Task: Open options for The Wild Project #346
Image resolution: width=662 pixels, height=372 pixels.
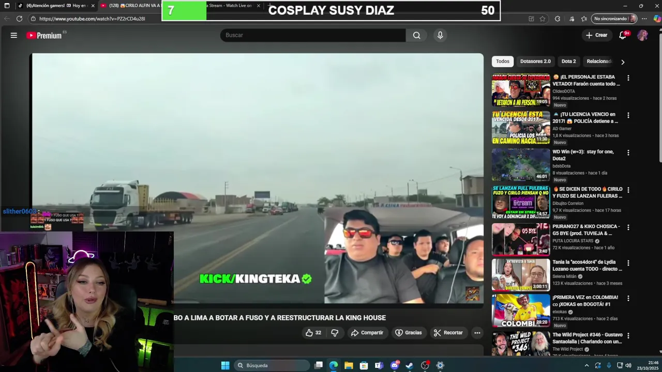Action: click(x=628, y=336)
